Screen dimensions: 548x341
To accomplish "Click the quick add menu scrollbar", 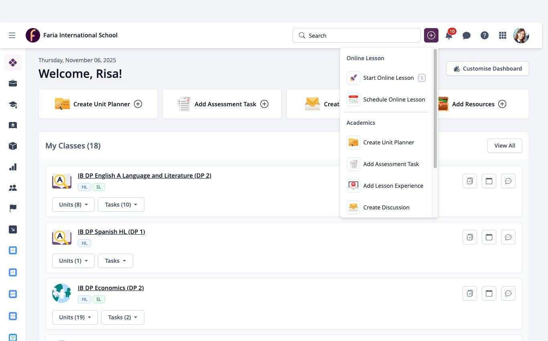I will (x=435, y=109).
